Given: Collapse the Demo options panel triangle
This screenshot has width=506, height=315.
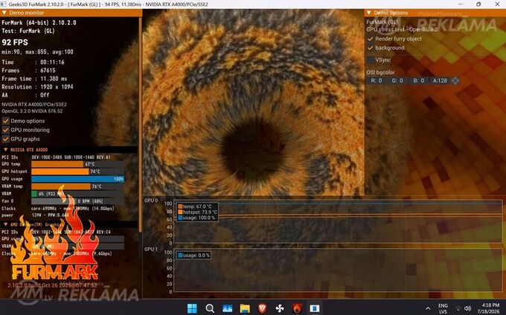Looking at the screenshot, I should tap(369, 13).
